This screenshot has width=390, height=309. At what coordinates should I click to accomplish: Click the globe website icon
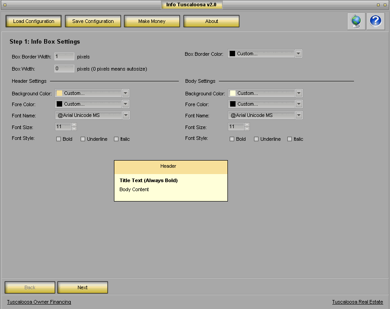(x=356, y=21)
